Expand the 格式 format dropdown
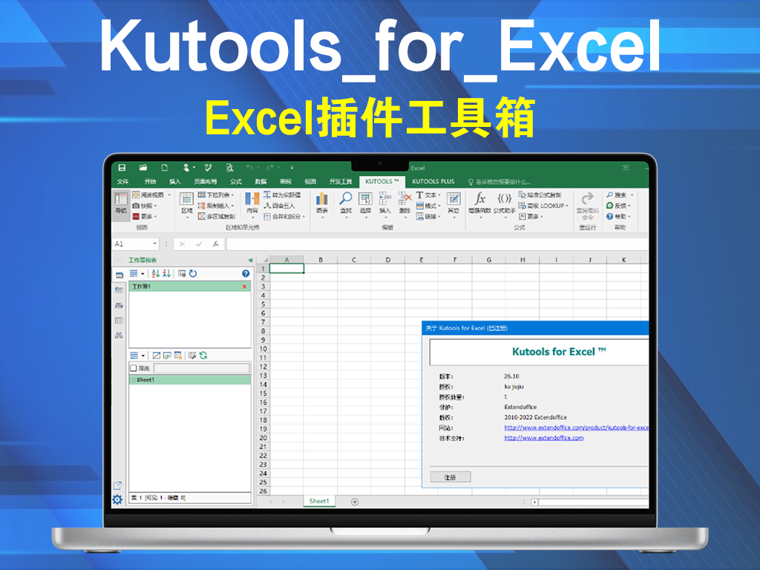 (428, 206)
